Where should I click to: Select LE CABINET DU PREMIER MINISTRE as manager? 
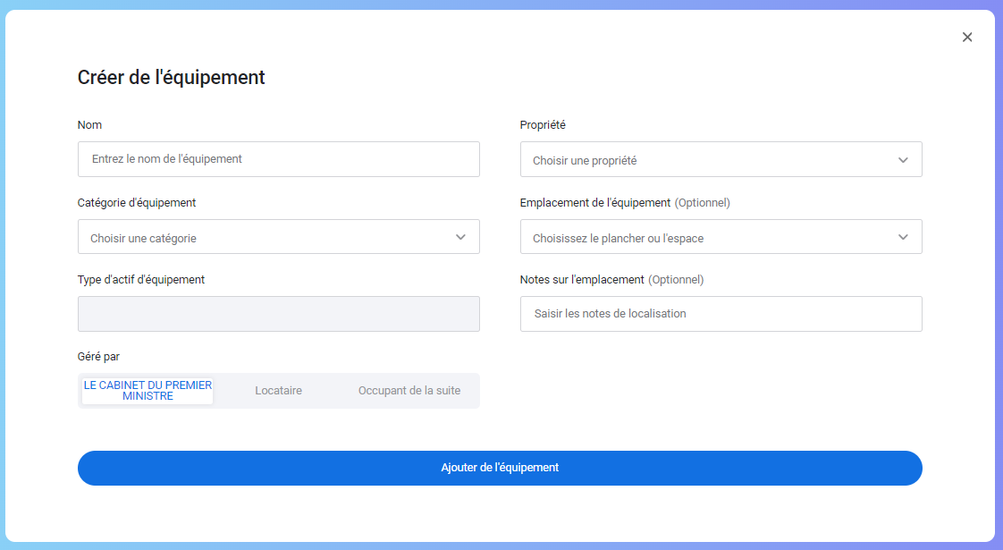148,391
